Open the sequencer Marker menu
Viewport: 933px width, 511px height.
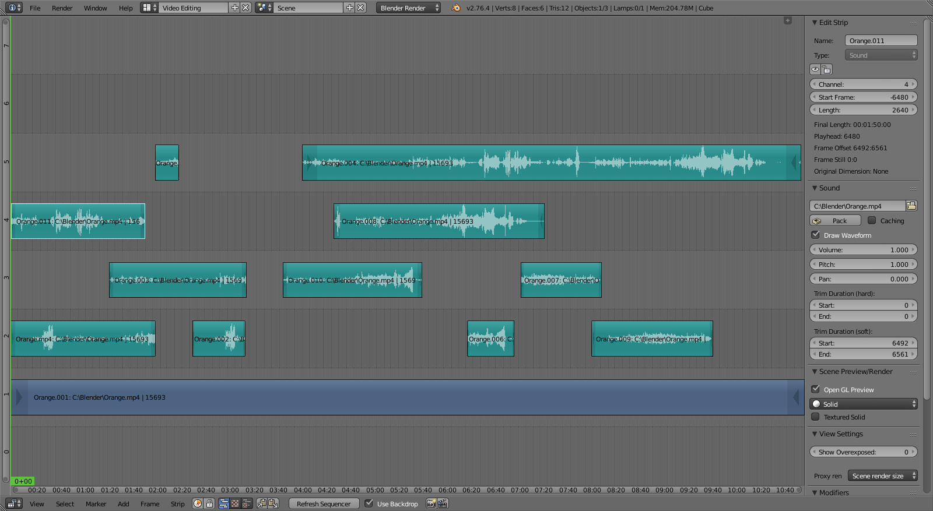(x=96, y=504)
